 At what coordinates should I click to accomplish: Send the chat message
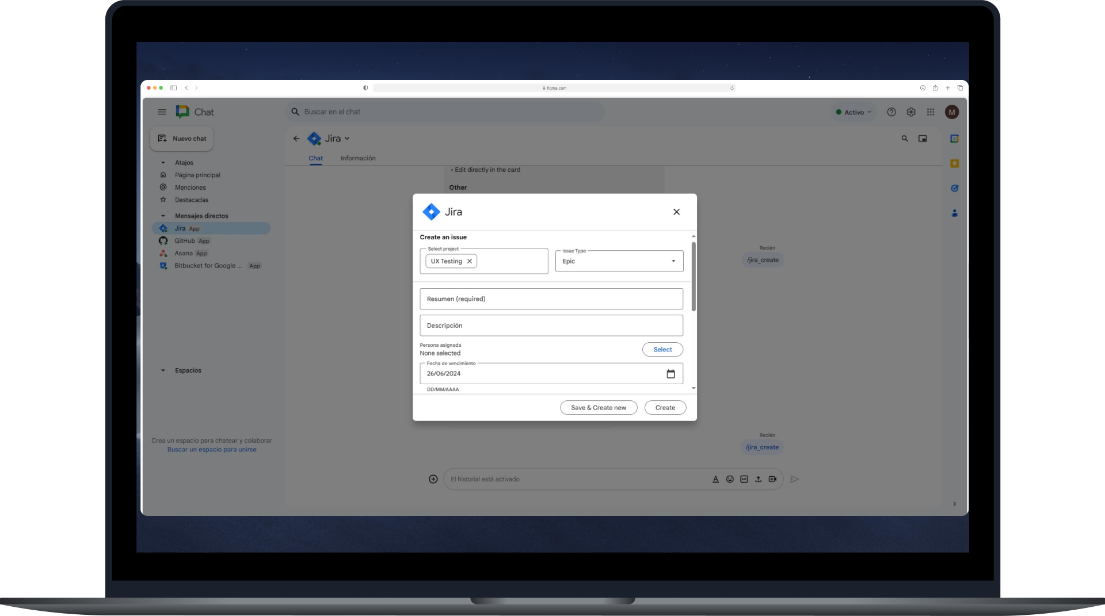[x=795, y=479]
